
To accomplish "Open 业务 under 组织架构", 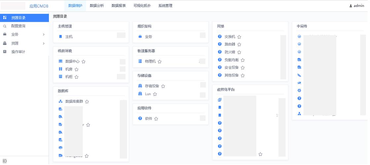I will (148, 37).
